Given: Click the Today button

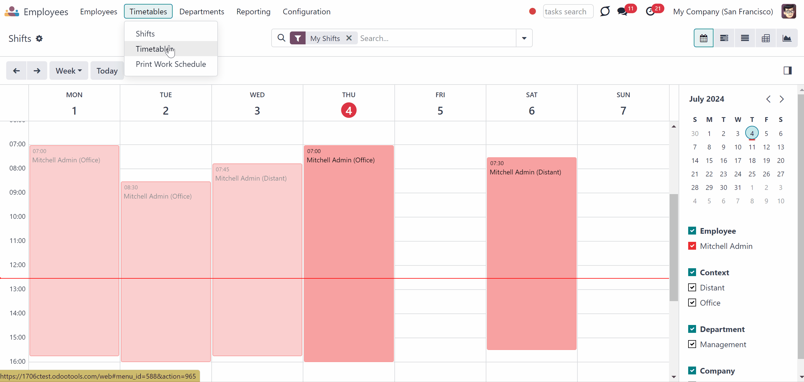Looking at the screenshot, I should click(107, 71).
